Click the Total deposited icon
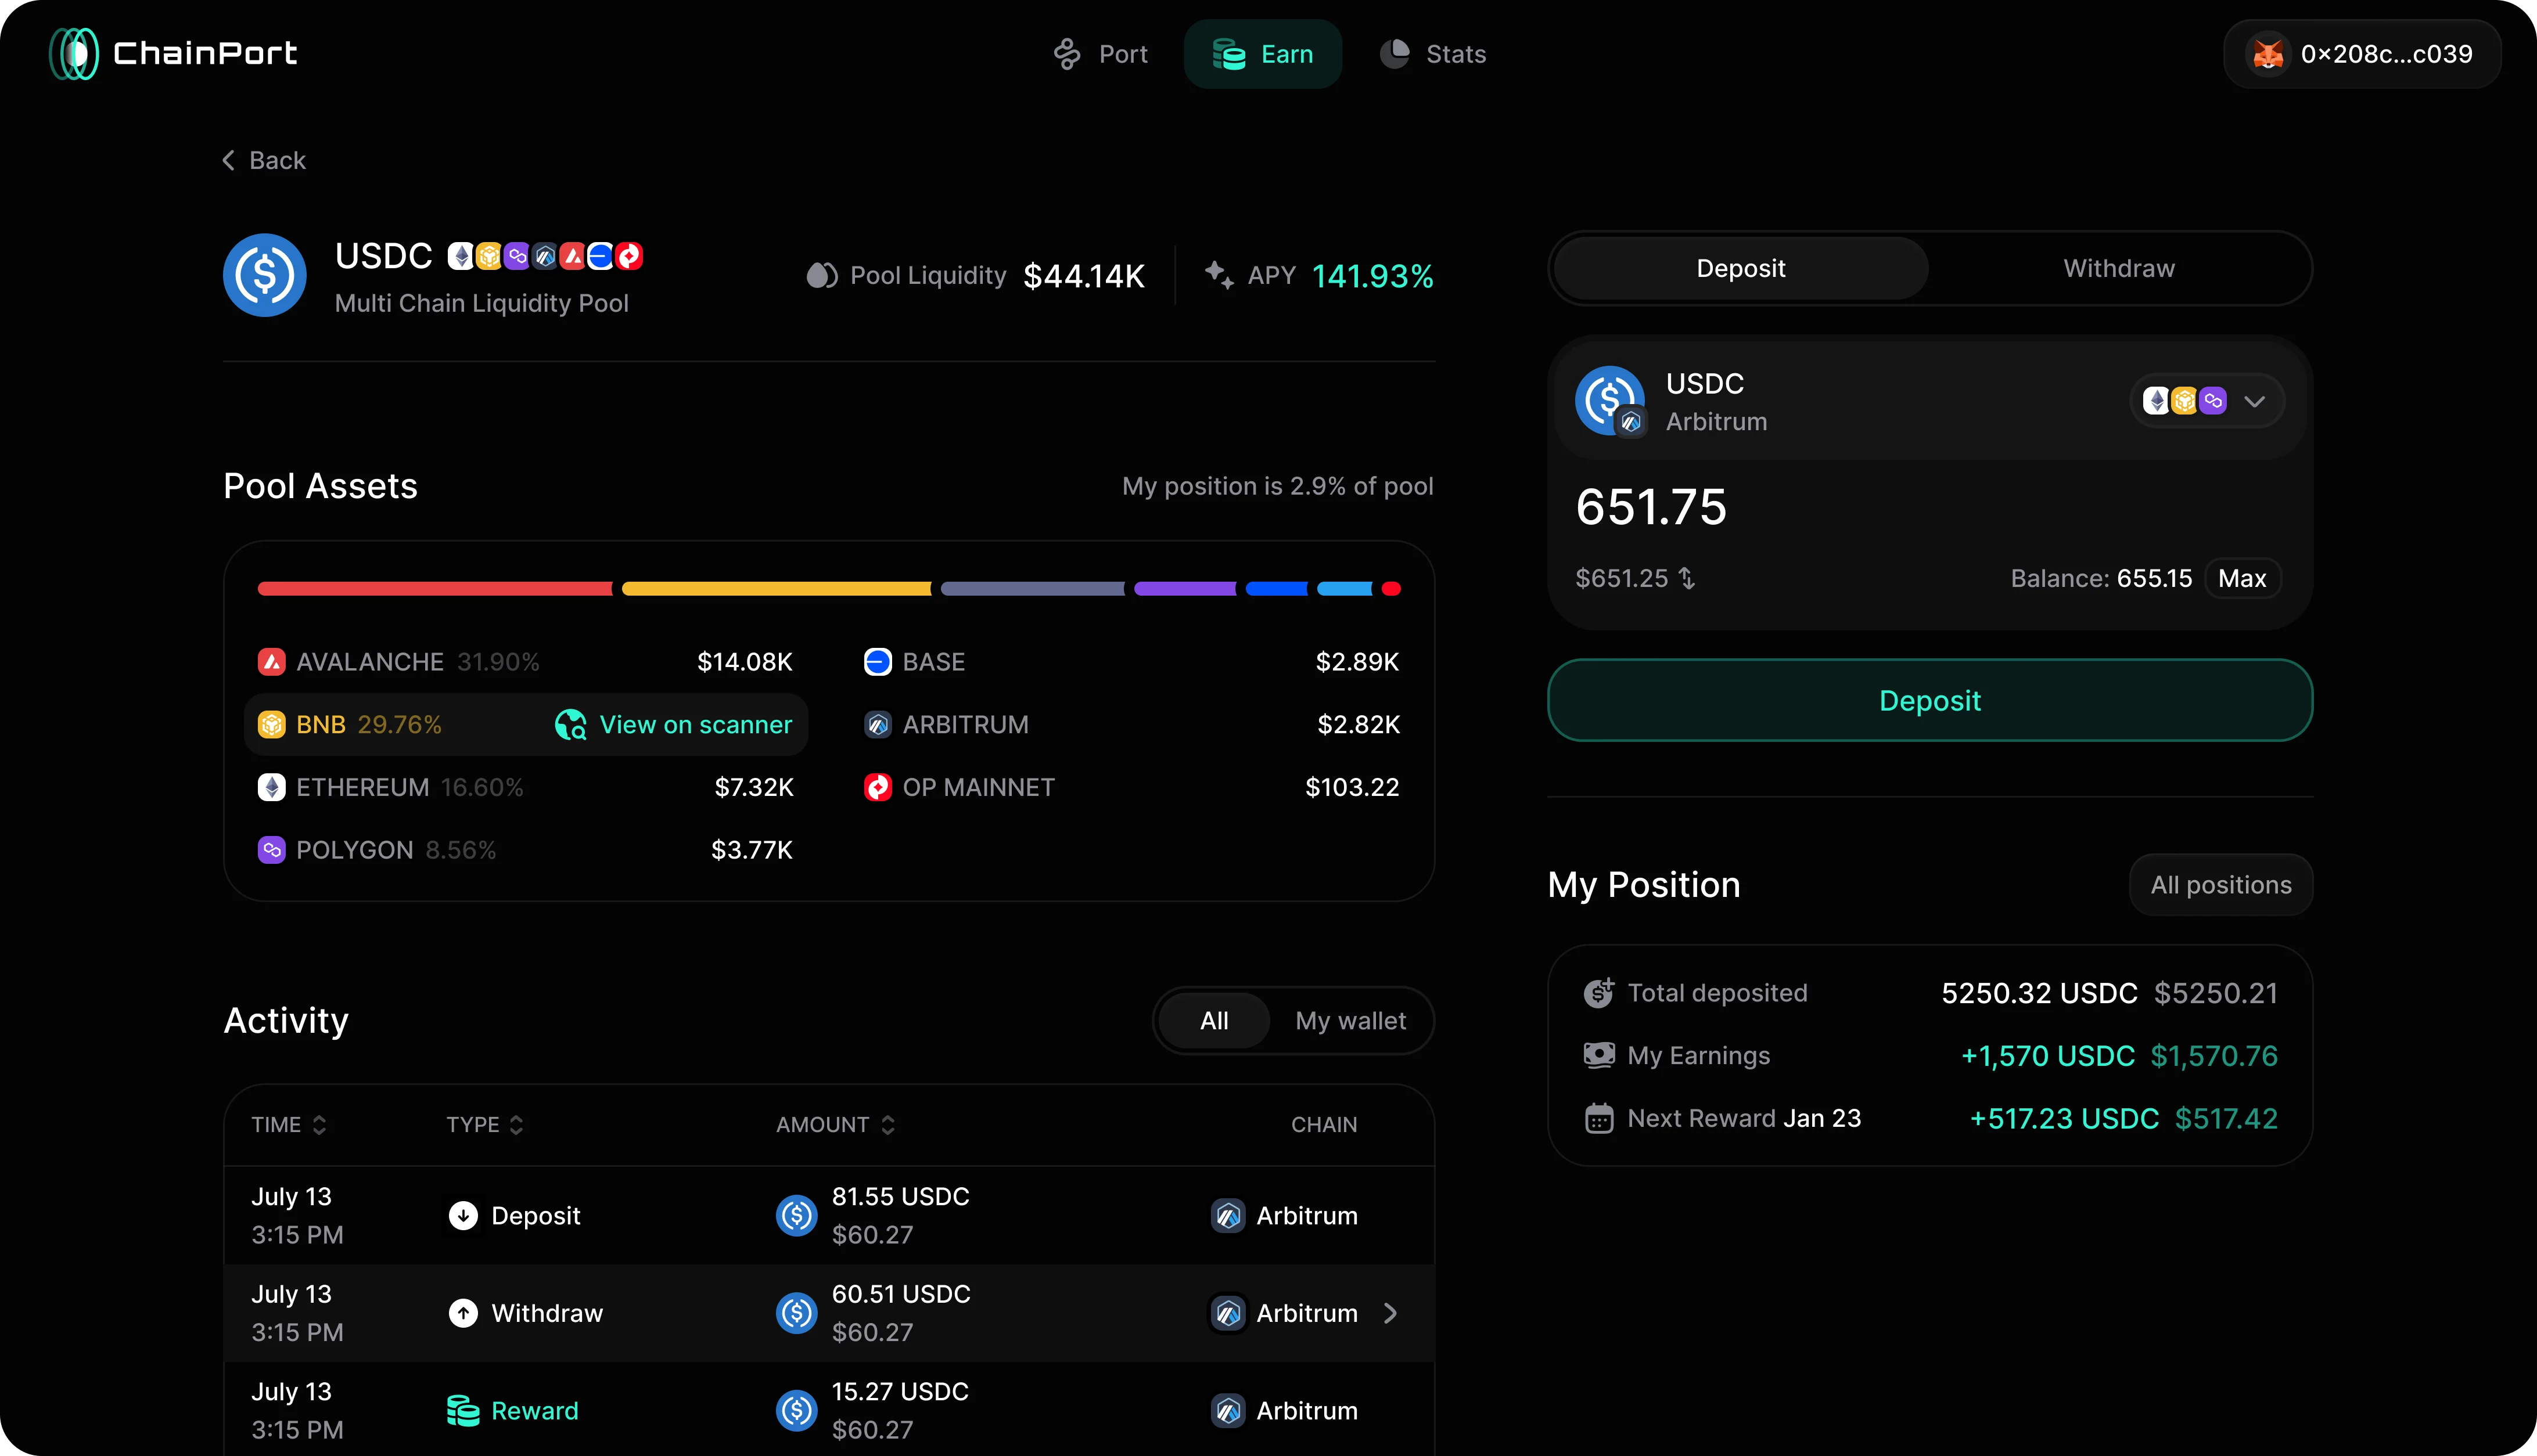The image size is (2537, 1456). (x=1598, y=993)
